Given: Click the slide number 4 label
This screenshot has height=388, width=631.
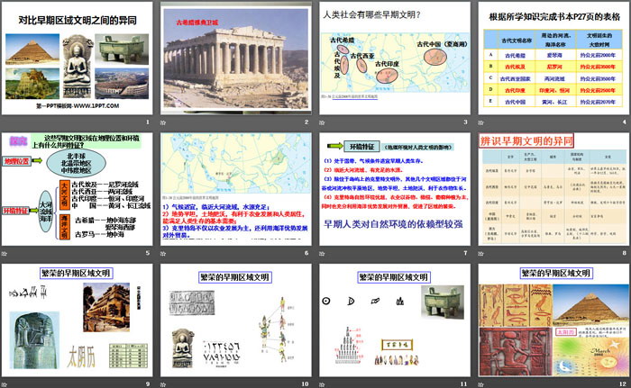Looking at the screenshot, I should (621, 122).
